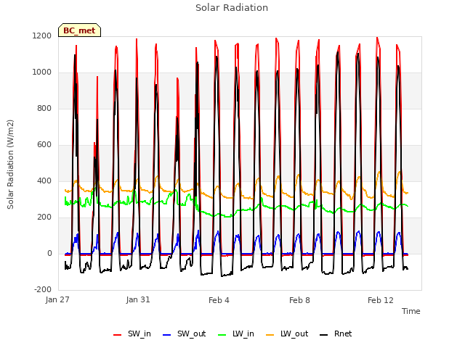Image resolution: width=465 pixels, height=348 pixels.
Task: Click the 0 y-axis label
Action: click(x=49, y=253)
